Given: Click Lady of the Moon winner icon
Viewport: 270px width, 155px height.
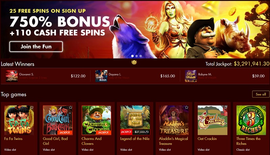Looking at the screenshot, I should 101,76.
